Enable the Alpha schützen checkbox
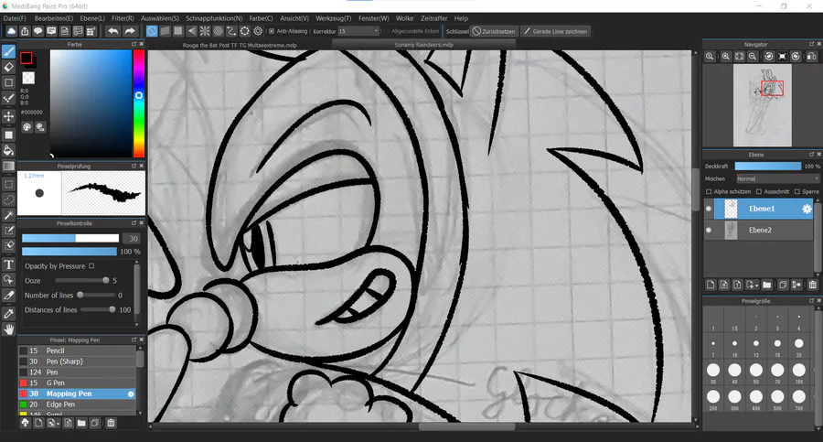 click(709, 192)
